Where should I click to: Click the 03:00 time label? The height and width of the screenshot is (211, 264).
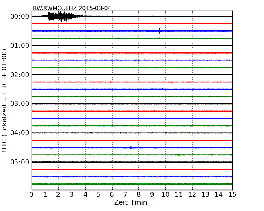point(20,104)
